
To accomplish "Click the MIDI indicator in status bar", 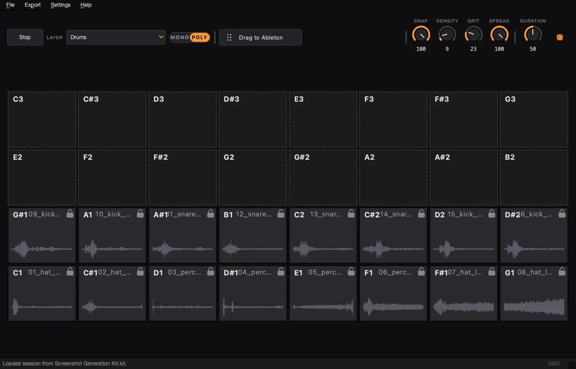I will click(x=554, y=364).
